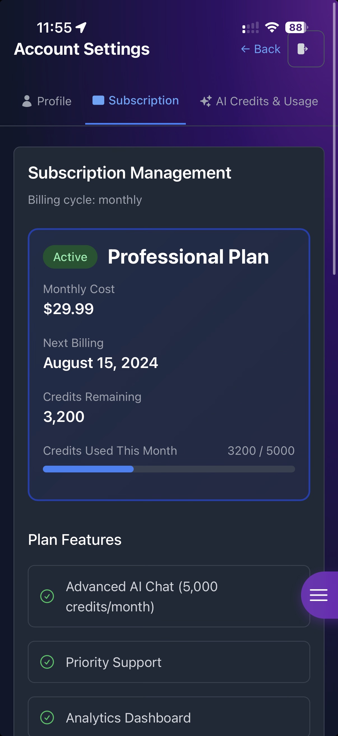The width and height of the screenshot is (338, 736).
Task: Click the Analytics Dashboard checkmark
Action: tap(47, 717)
